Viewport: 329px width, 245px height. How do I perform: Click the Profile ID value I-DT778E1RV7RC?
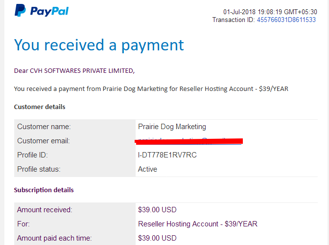(x=168, y=155)
